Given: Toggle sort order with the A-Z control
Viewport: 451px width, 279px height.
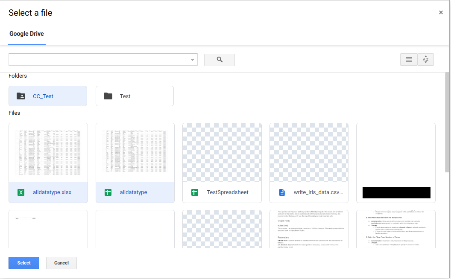Looking at the screenshot, I should click(425, 59).
